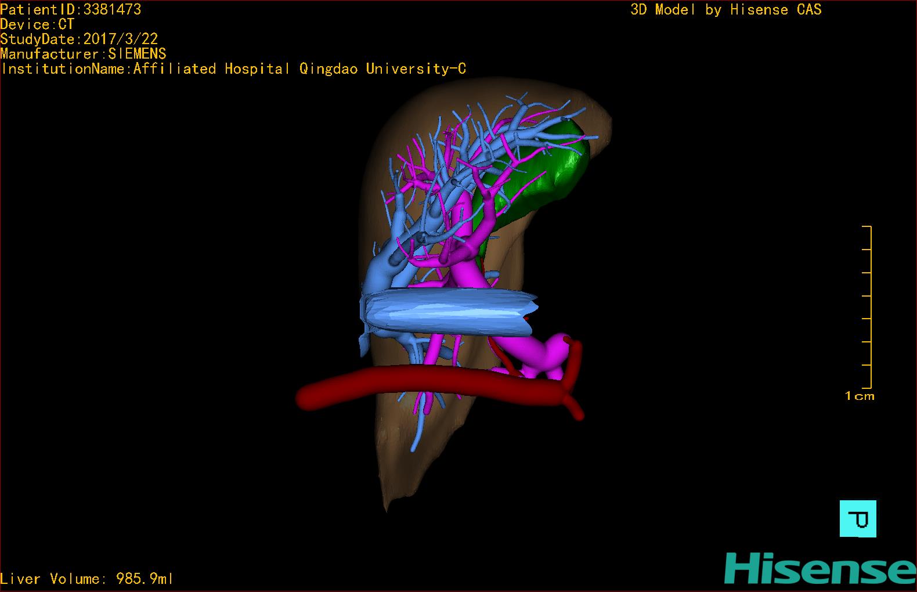Select the PatientID:3381473 text
The width and height of the screenshot is (917, 592).
point(71,9)
